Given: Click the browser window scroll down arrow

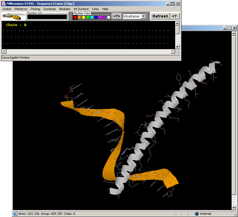Looking at the screenshot, I should 234,208.
